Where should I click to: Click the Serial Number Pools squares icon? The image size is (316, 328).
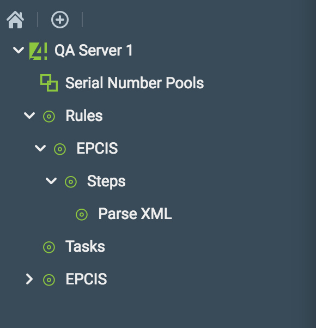49,83
